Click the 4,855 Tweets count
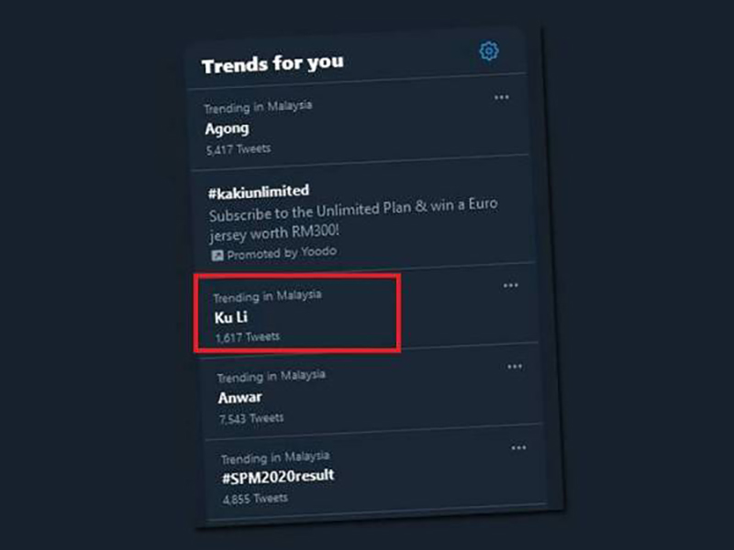Image resolution: width=734 pixels, height=550 pixels. (x=255, y=499)
